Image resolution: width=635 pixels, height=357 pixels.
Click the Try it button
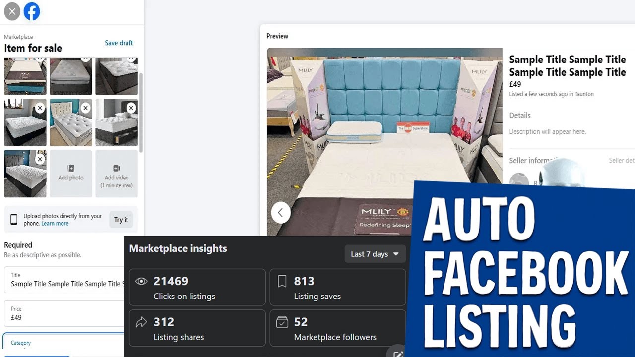coord(121,220)
